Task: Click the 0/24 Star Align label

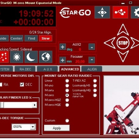Action: (x=40, y=32)
